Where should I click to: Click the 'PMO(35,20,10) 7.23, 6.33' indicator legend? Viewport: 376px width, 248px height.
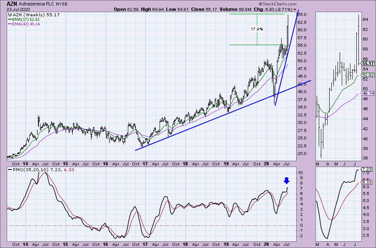[43, 170]
